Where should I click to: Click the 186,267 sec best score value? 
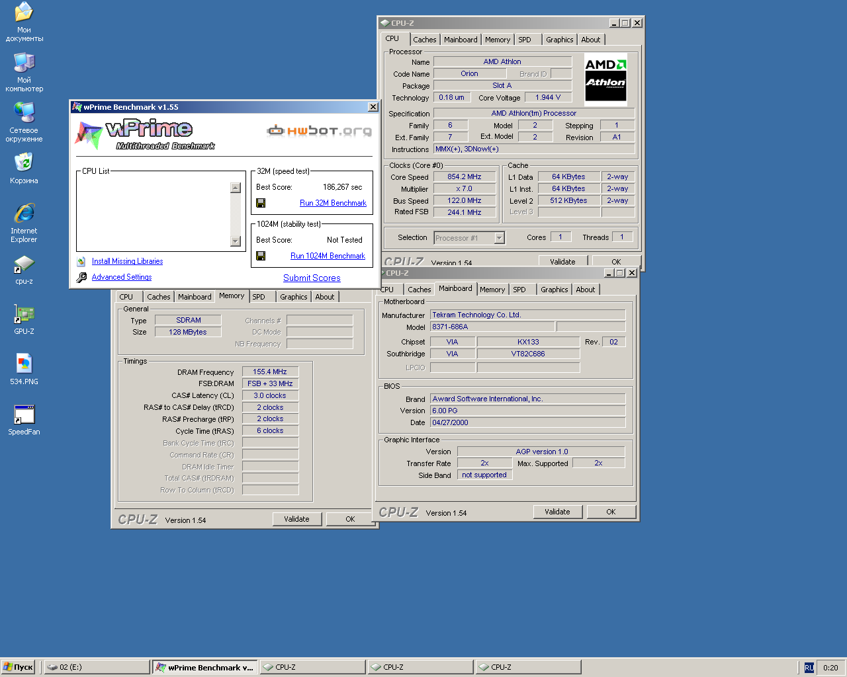tap(342, 187)
